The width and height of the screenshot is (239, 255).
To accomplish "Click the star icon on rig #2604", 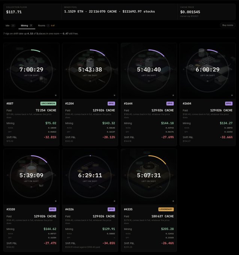I will click(232, 95).
